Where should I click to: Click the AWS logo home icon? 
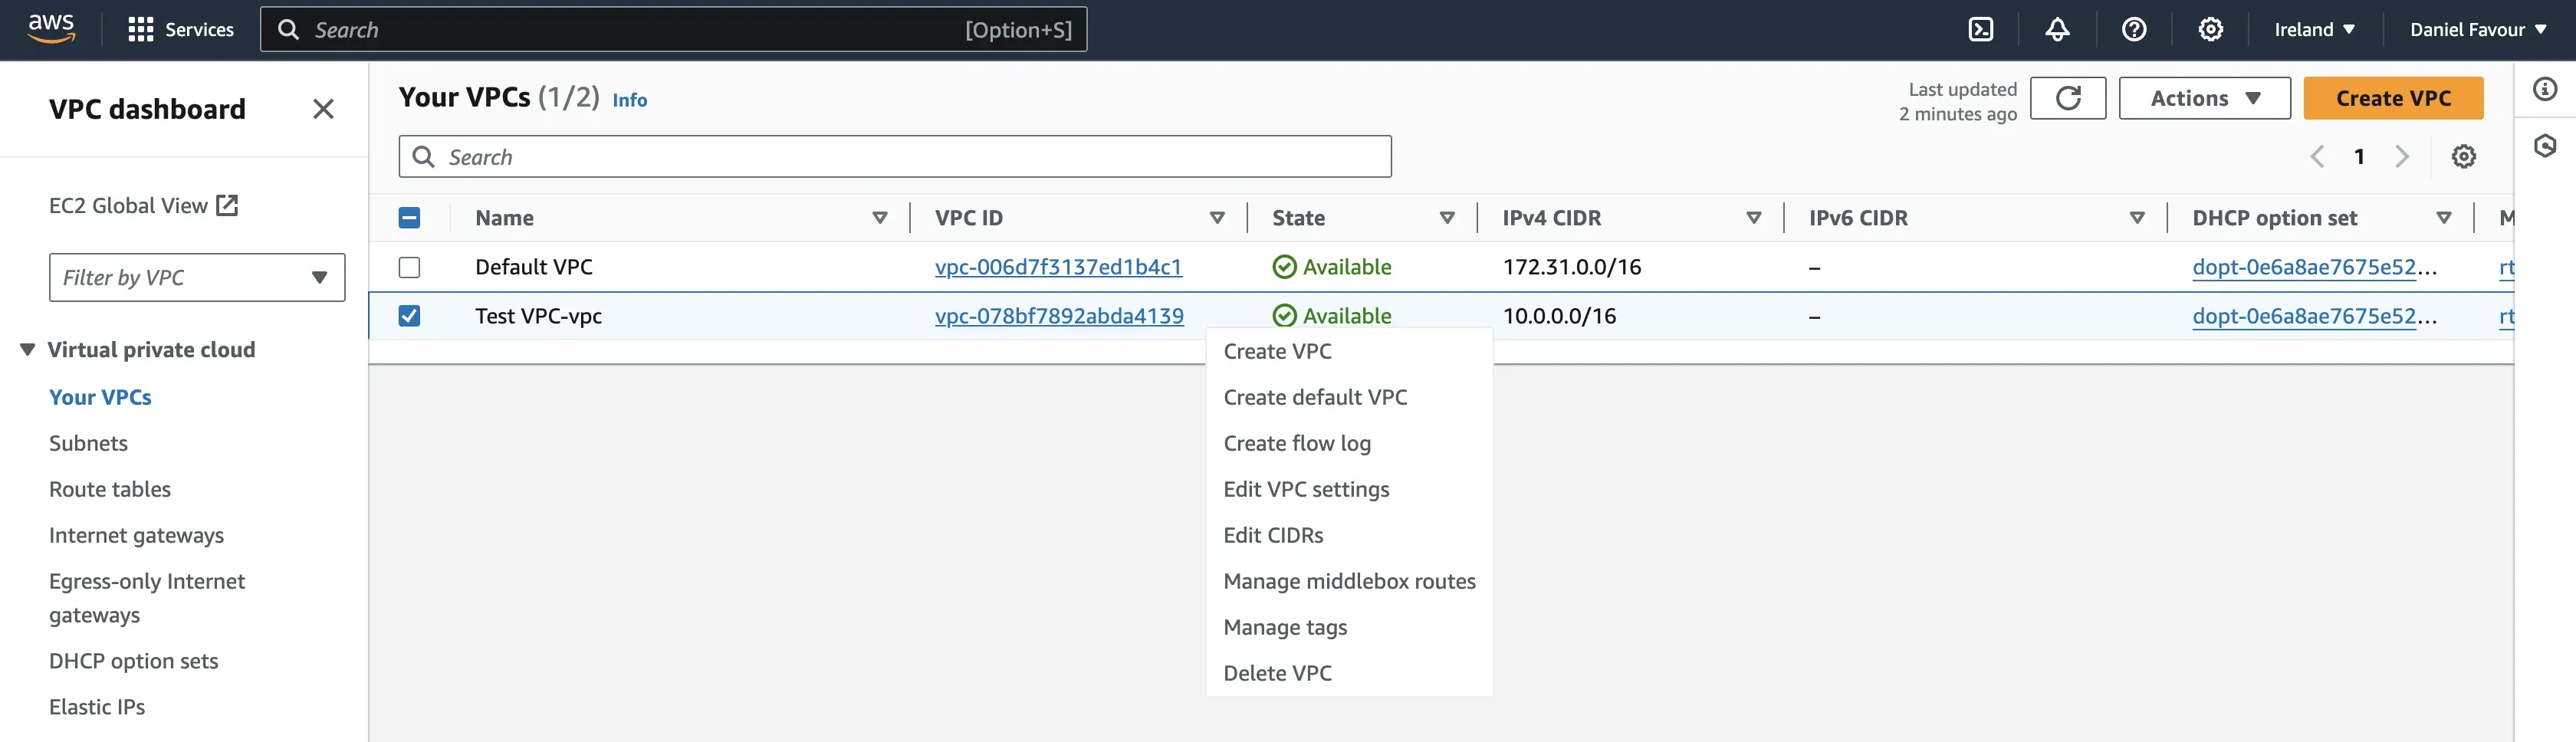51,29
